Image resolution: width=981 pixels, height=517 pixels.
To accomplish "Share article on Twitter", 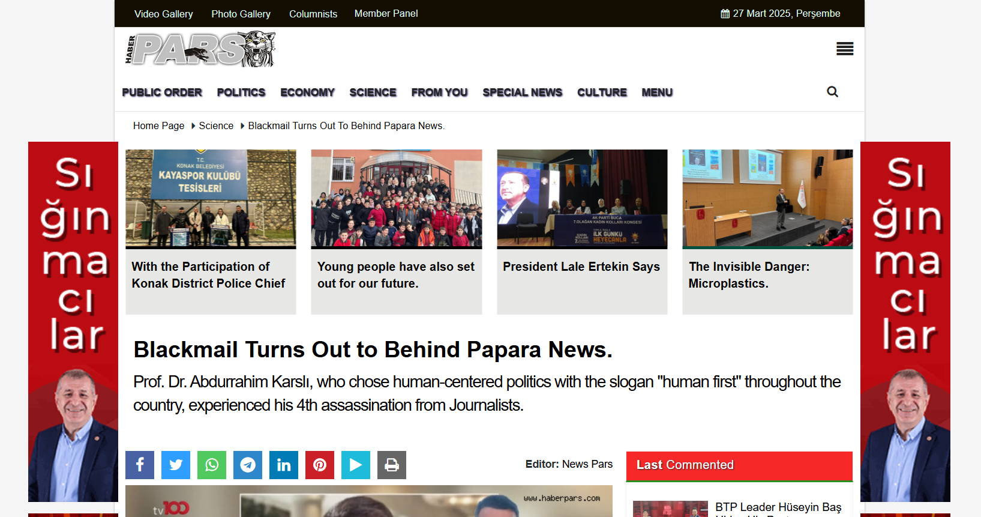I will point(176,465).
